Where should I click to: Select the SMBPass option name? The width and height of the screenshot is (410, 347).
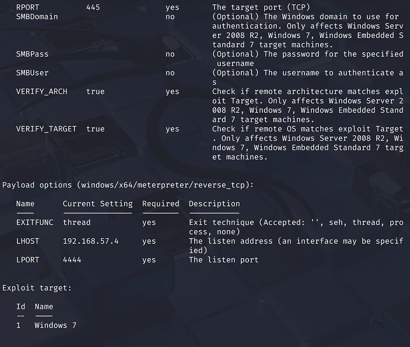[32, 54]
